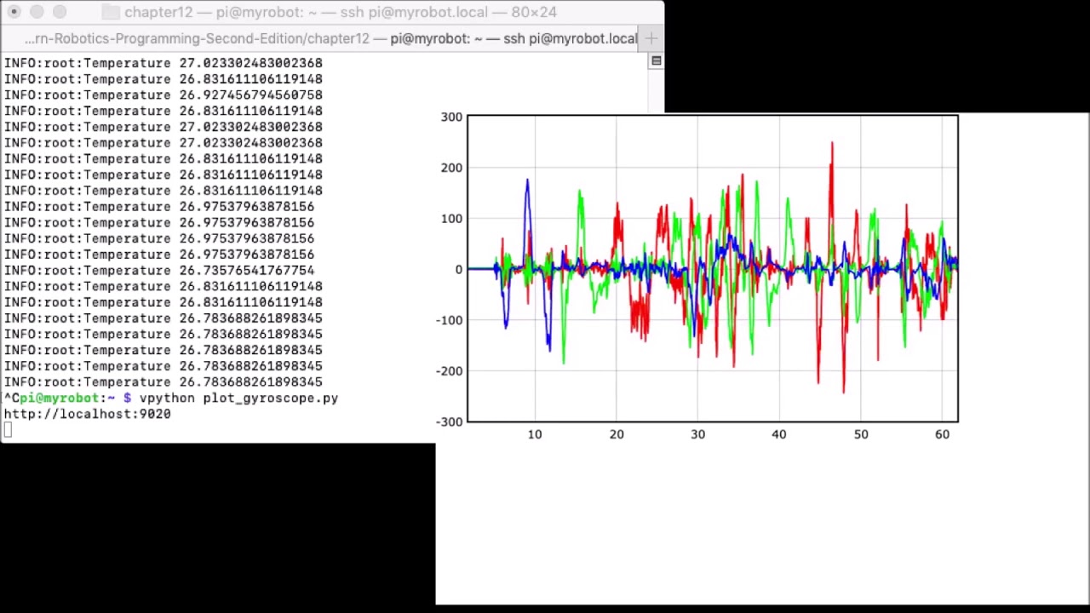Click the tallest red peak in gyroscope graph
This screenshot has width=1090, height=613.
coord(832,146)
